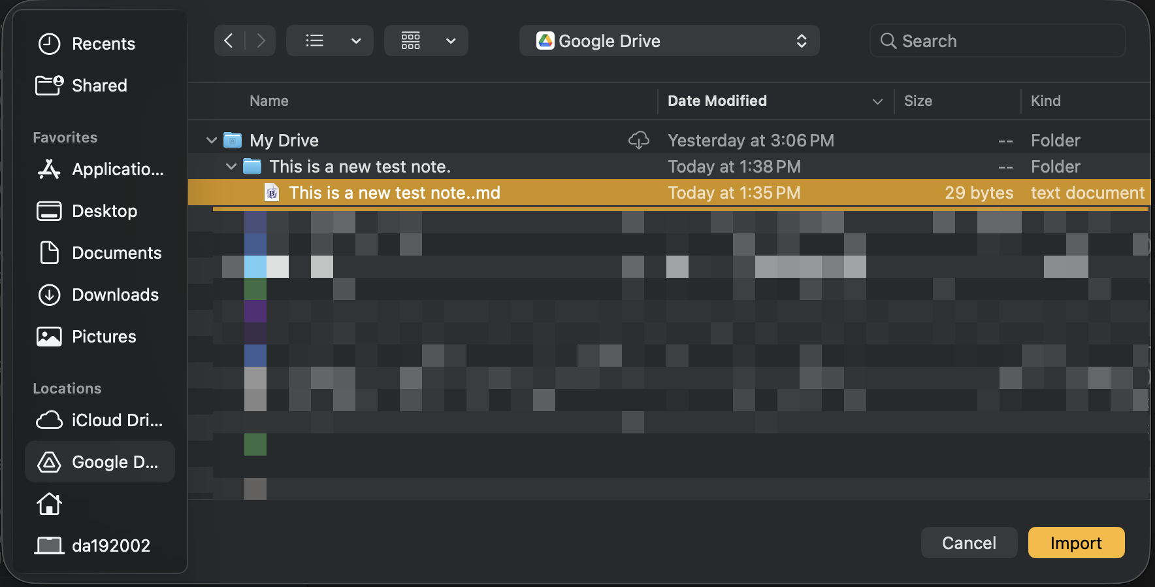This screenshot has width=1155, height=587.
Task: Sort by Date Modified column
Action: 717,101
